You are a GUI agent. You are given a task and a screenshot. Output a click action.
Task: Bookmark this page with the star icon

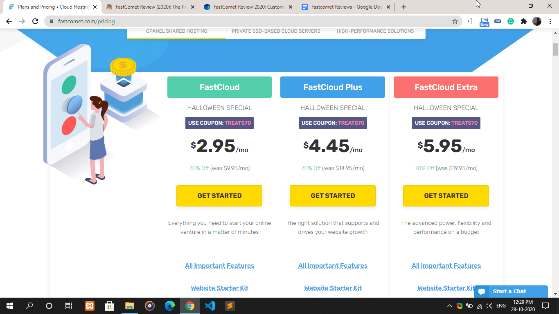pos(455,21)
